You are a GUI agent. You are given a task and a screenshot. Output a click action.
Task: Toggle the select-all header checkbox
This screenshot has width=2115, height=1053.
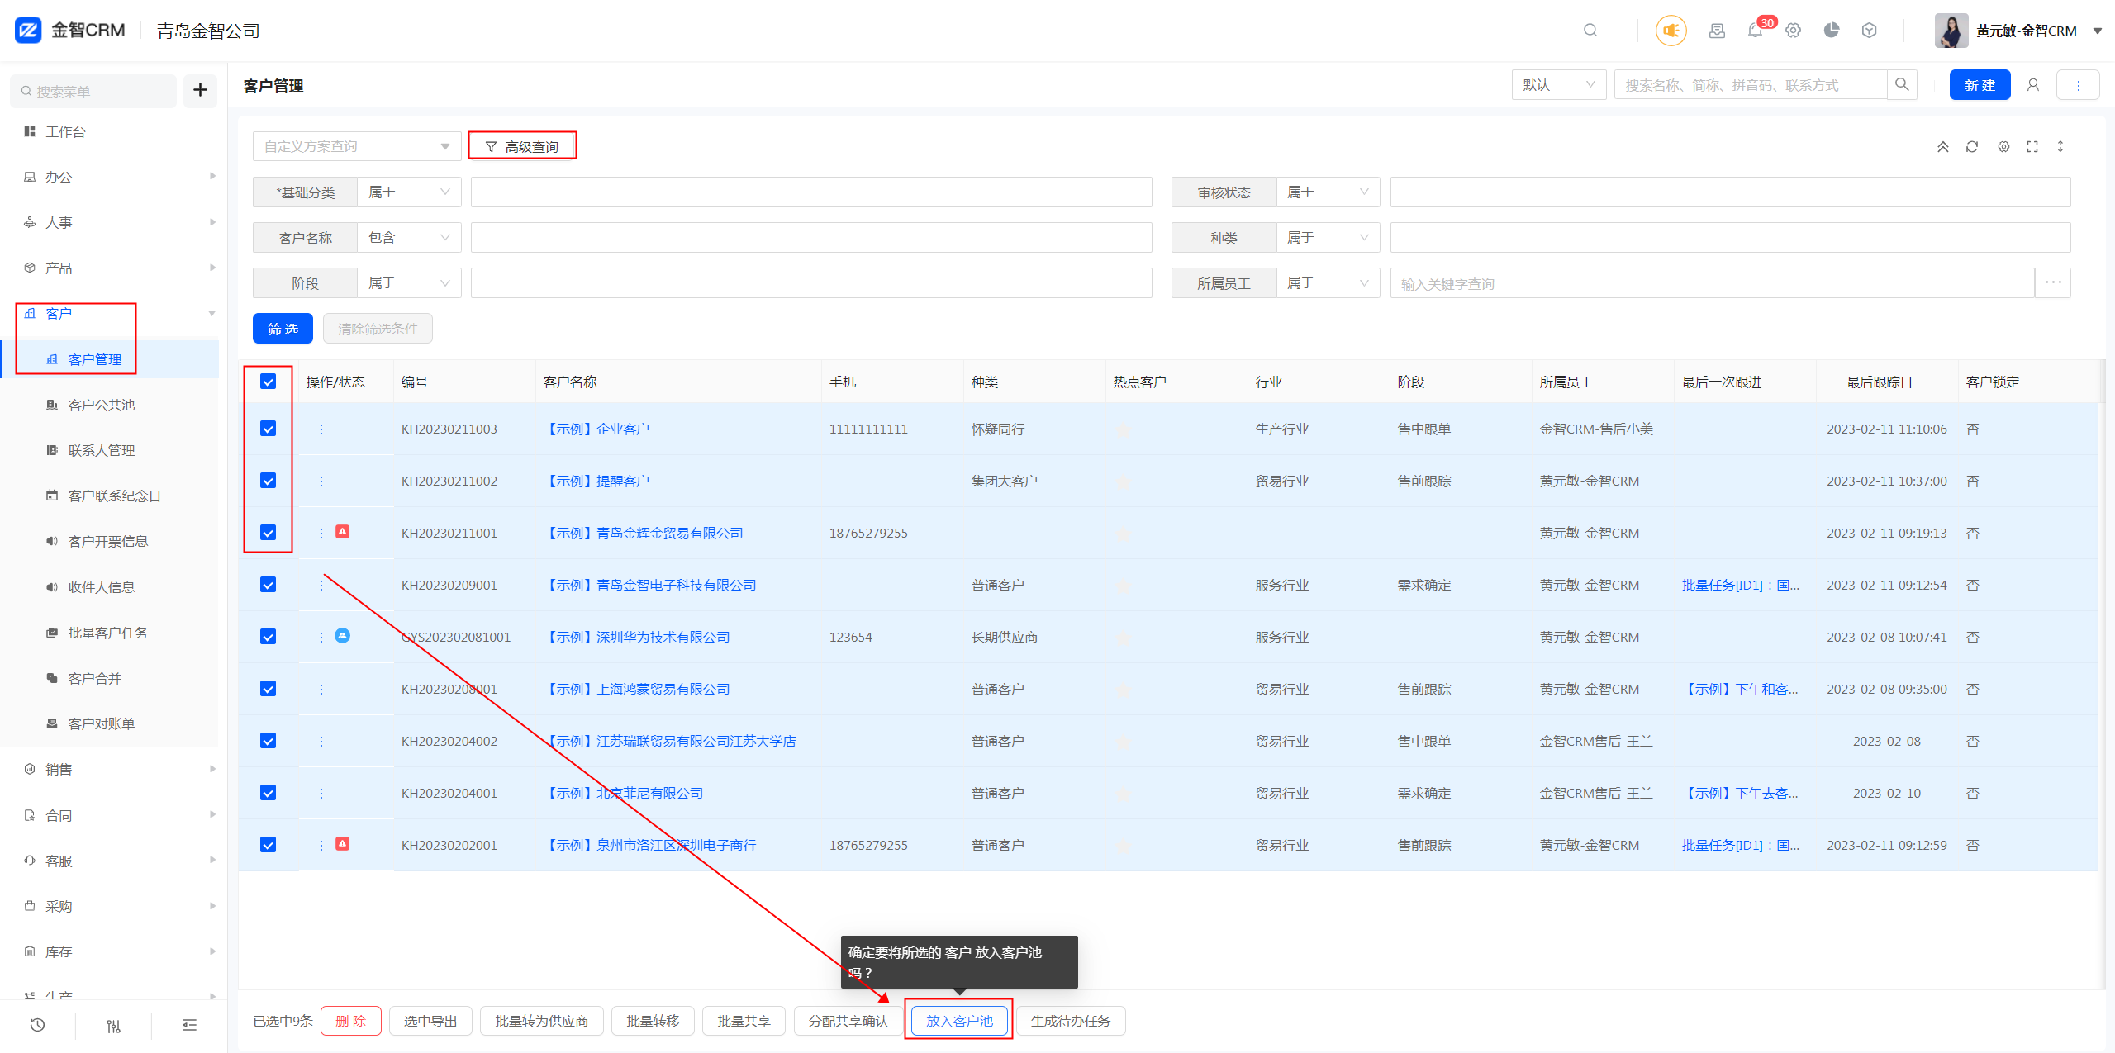[268, 382]
